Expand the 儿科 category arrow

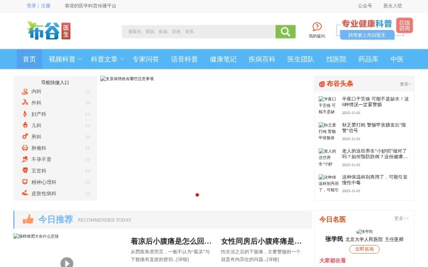pyautogui.click(x=88, y=125)
